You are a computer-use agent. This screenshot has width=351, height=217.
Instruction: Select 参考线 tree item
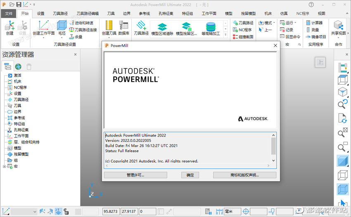(17, 118)
